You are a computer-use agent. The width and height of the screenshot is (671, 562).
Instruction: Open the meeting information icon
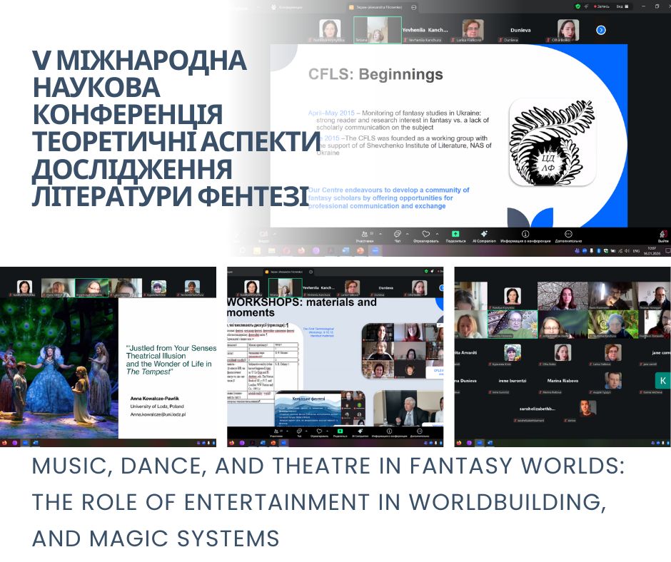[525, 234]
